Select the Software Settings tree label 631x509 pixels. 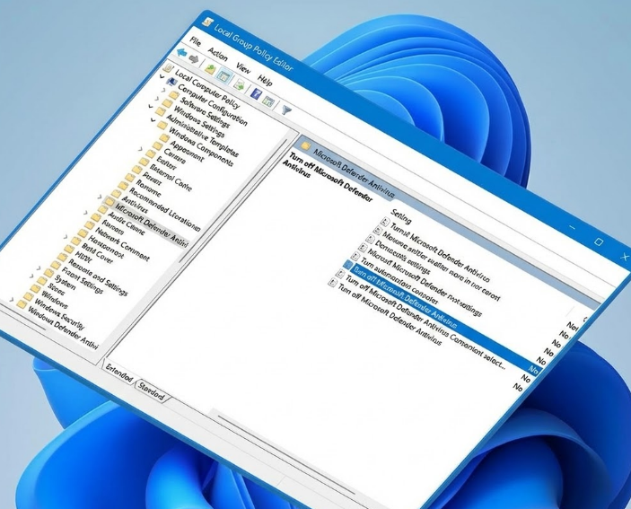[206, 113]
